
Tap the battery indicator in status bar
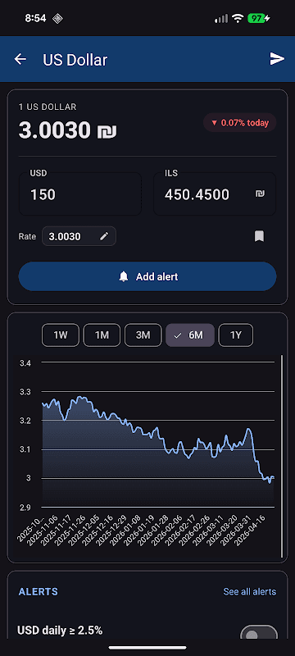(x=259, y=18)
